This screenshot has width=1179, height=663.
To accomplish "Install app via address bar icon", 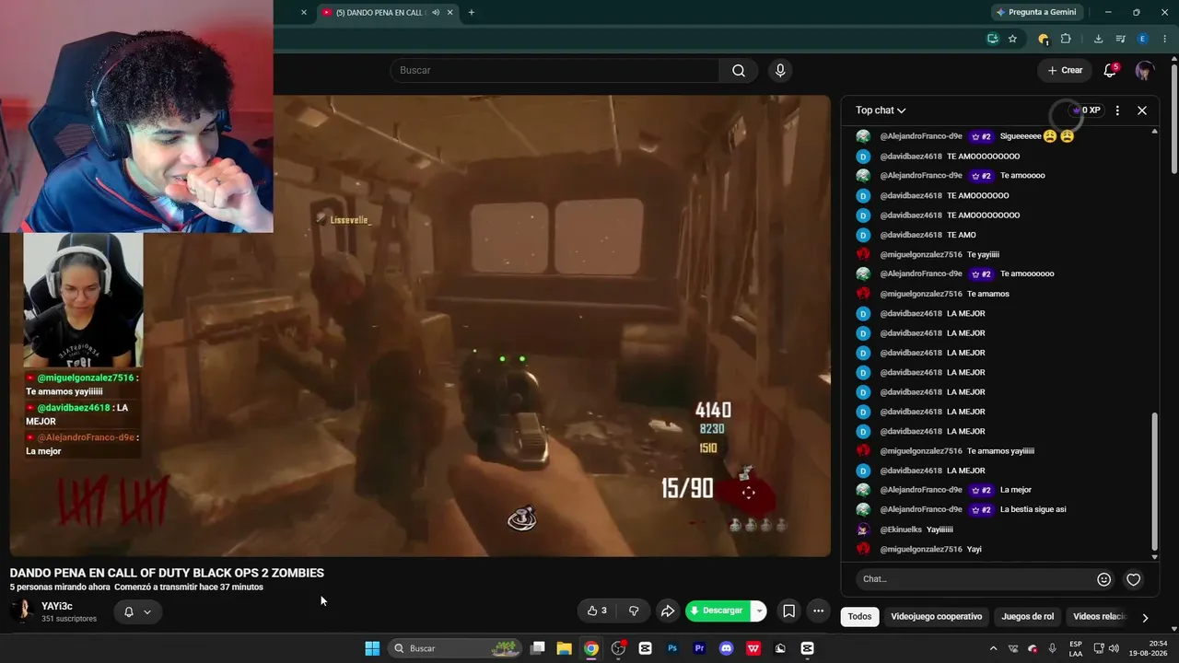I will pos(992,39).
